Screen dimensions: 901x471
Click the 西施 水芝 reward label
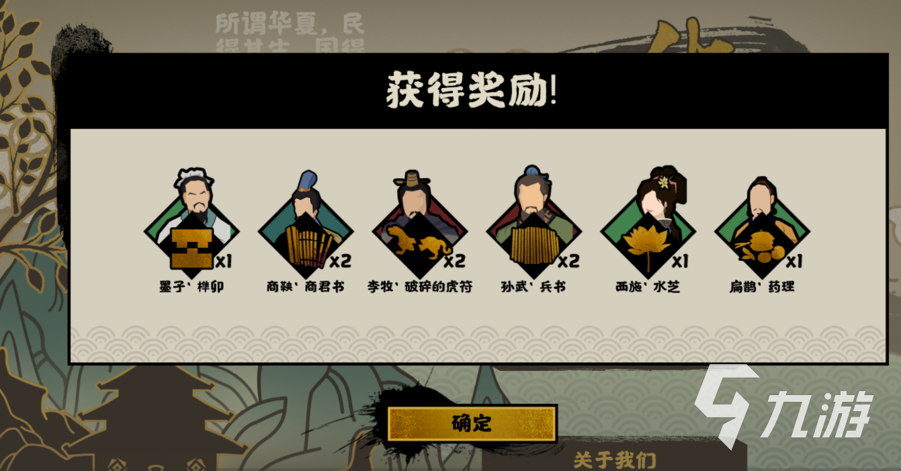coord(648,287)
